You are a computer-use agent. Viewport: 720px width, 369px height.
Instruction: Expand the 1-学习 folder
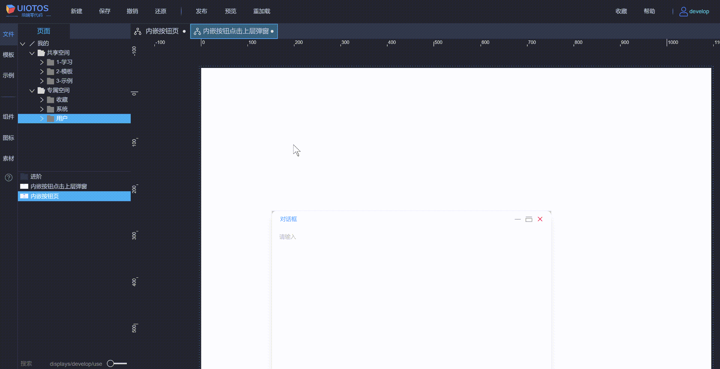point(42,62)
